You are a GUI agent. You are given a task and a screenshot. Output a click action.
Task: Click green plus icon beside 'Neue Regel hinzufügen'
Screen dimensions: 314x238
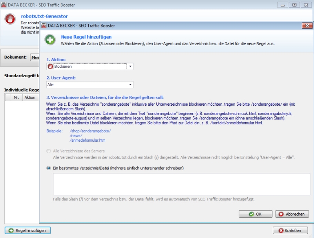click(50, 40)
